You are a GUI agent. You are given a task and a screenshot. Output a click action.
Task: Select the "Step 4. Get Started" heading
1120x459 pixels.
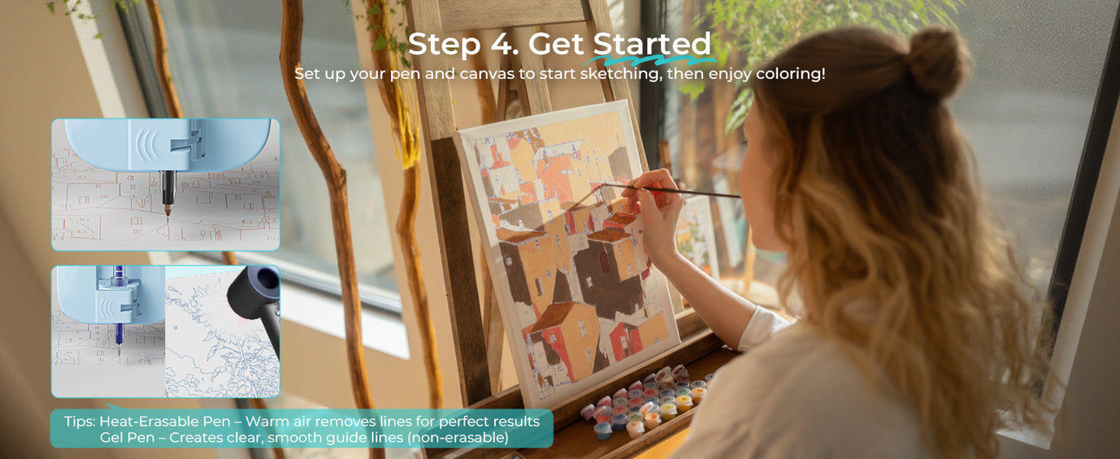[559, 44]
